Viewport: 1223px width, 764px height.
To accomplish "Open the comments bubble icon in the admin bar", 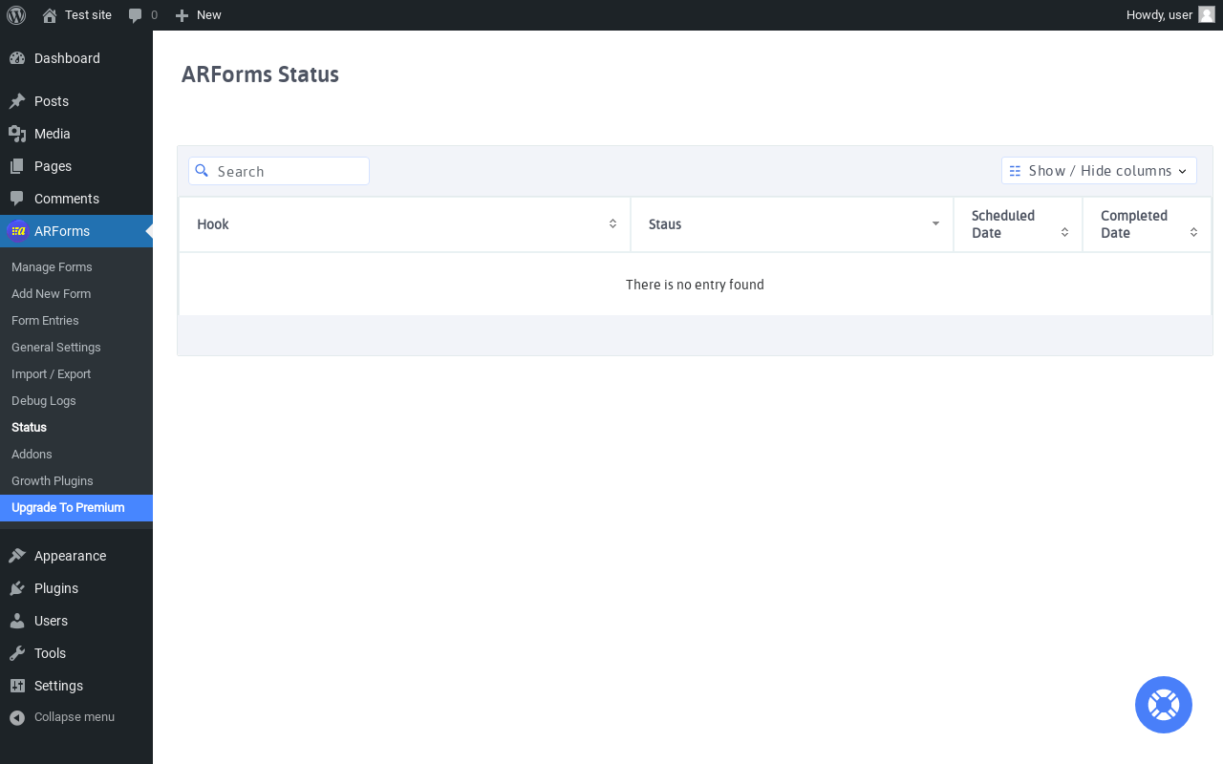I will (136, 15).
